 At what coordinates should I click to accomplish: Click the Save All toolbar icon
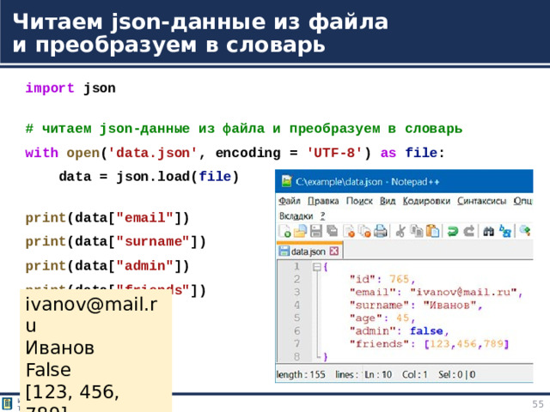[332, 231]
